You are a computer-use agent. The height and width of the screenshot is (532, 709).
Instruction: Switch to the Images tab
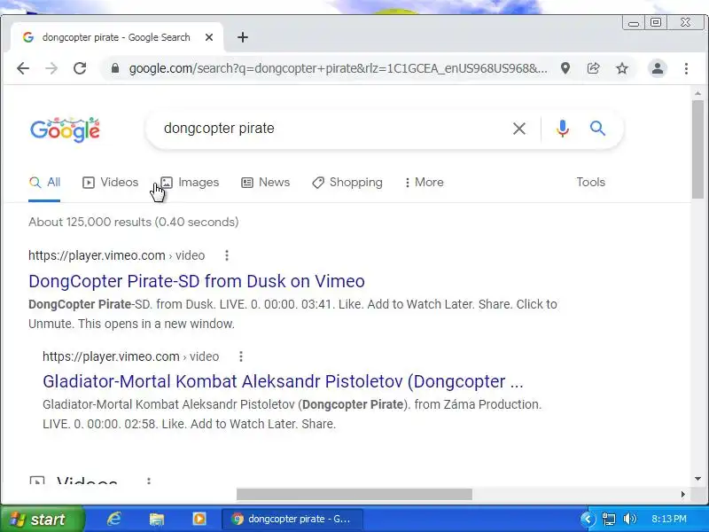190,183
